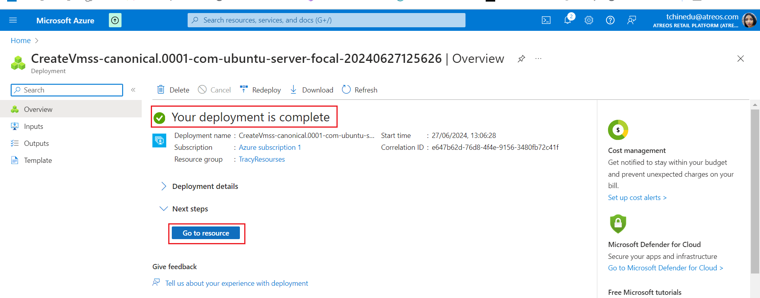This screenshot has height=298, width=760.
Task: Click the Cancel toolbar button
Action: tap(214, 90)
